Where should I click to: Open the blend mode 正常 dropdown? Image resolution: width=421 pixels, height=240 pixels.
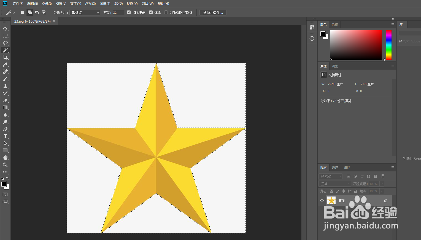[x=335, y=184]
